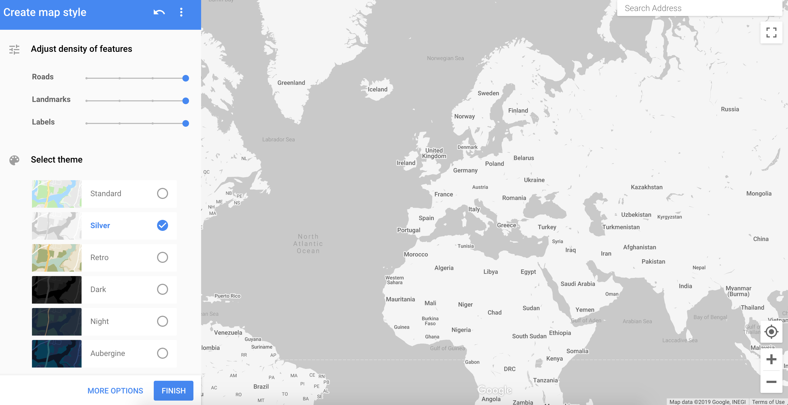
Task: Select the Aubergine map theme
Action: tap(162, 353)
